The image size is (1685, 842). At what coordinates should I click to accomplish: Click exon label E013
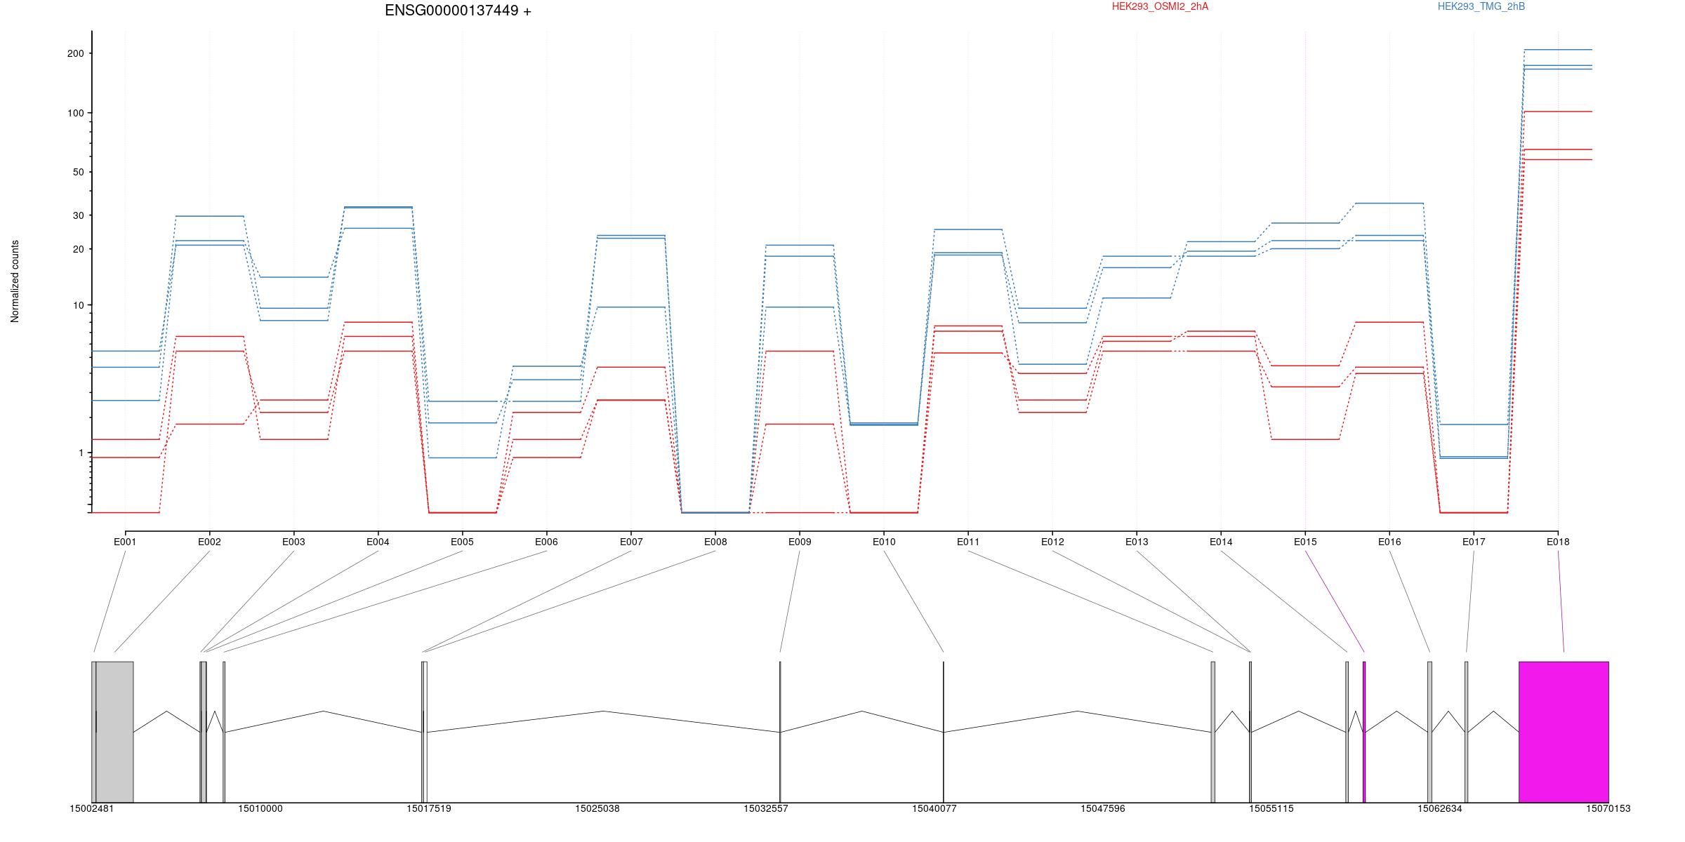point(1137,542)
